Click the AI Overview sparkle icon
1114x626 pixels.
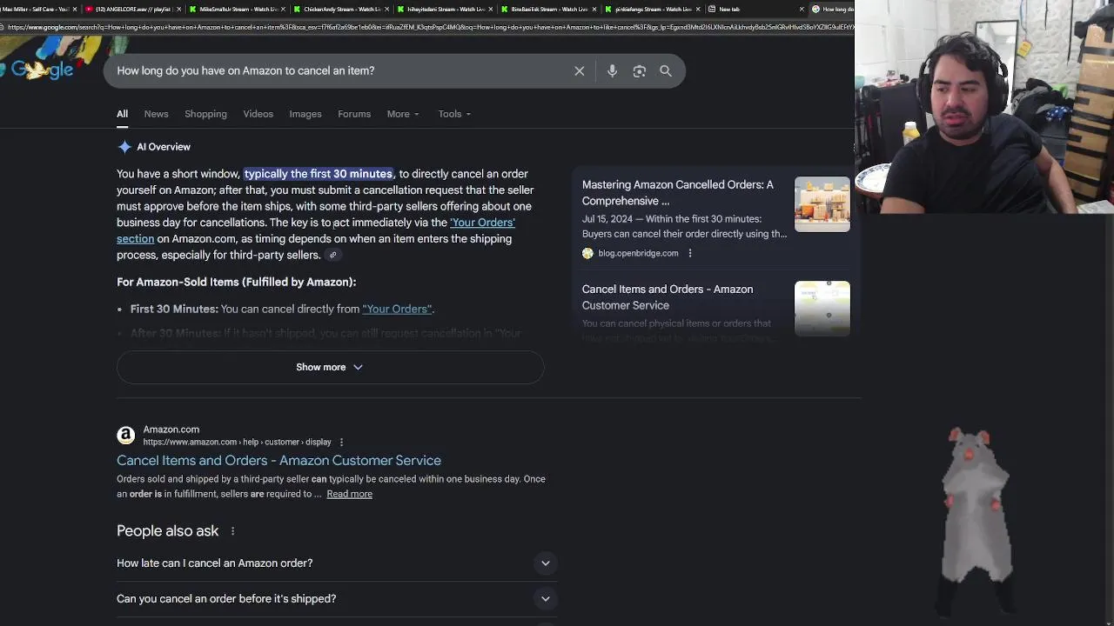point(124,147)
